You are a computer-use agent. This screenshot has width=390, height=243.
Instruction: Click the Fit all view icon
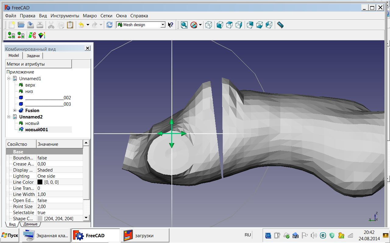(x=184, y=25)
